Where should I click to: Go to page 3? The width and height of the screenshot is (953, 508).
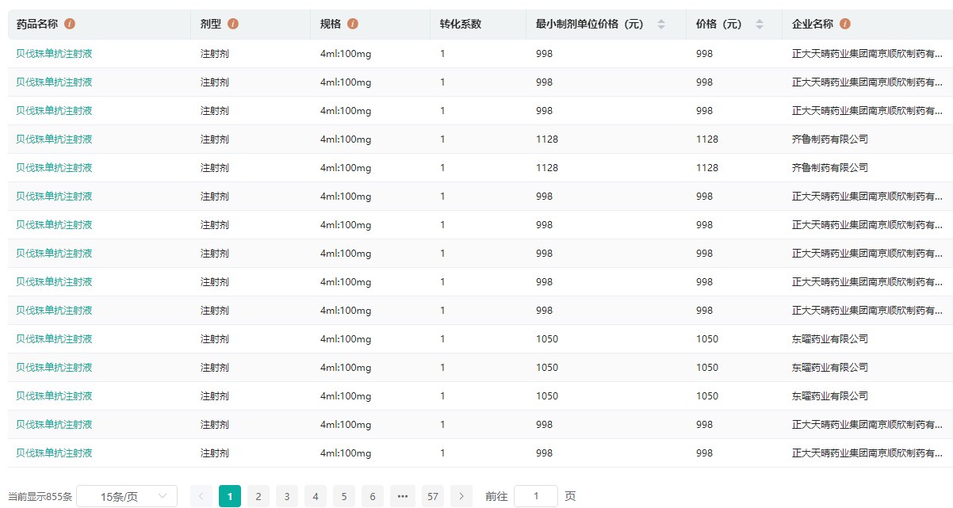(287, 496)
